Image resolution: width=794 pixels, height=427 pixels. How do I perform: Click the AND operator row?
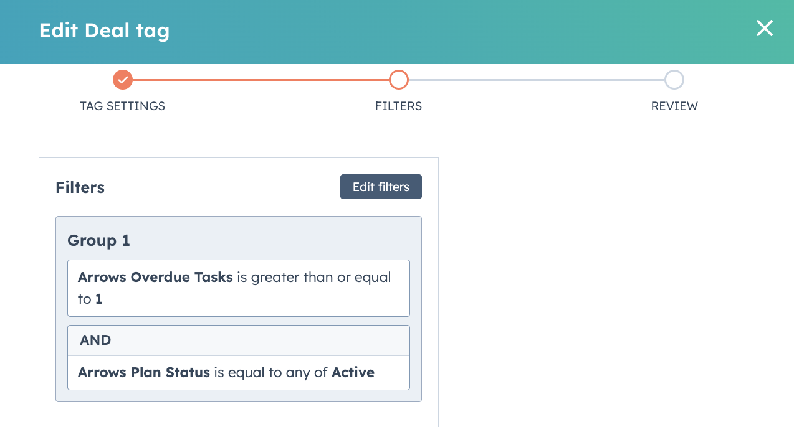pyautogui.click(x=239, y=340)
